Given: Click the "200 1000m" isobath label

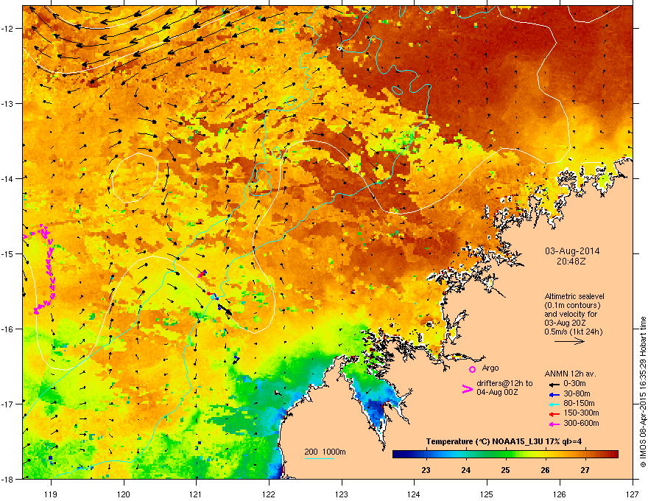Looking at the screenshot, I should tap(325, 452).
